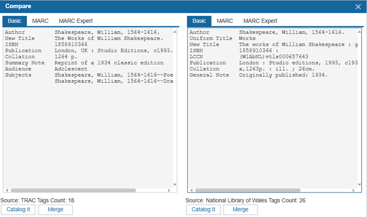Click scroll-down arrow in National Library pane
Viewport: 367px width, 217px height.
359,185
